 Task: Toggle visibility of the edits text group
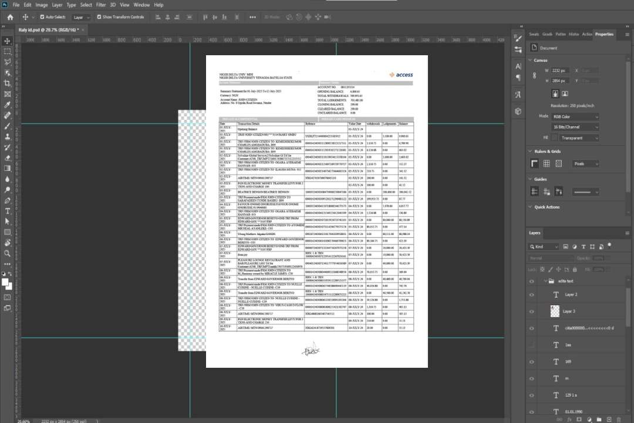click(x=532, y=281)
